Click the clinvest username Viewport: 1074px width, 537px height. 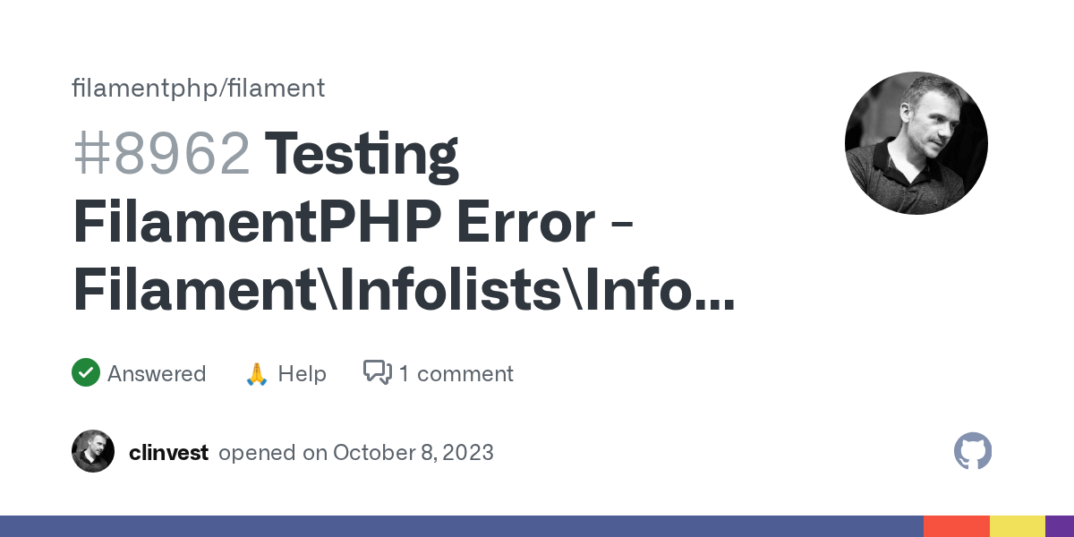(x=168, y=452)
